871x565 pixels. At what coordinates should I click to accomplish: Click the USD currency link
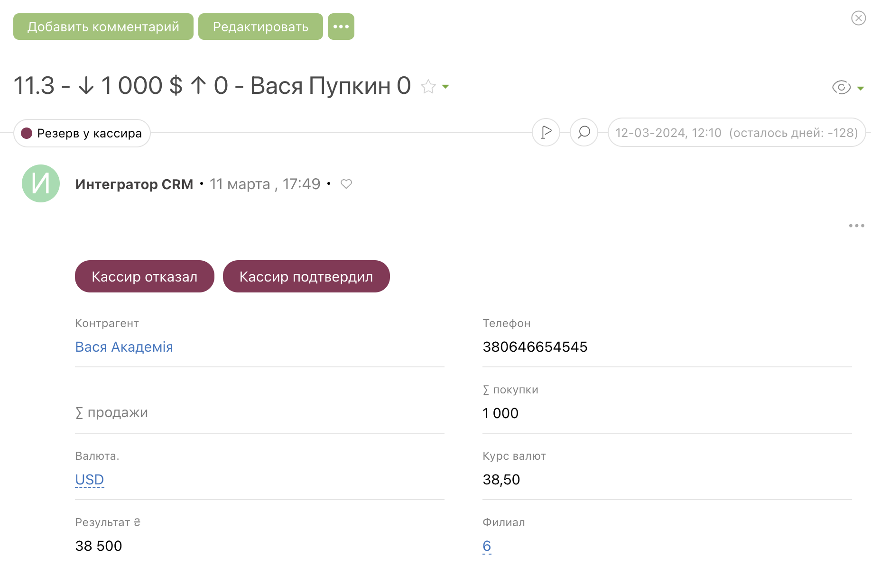[x=89, y=480]
